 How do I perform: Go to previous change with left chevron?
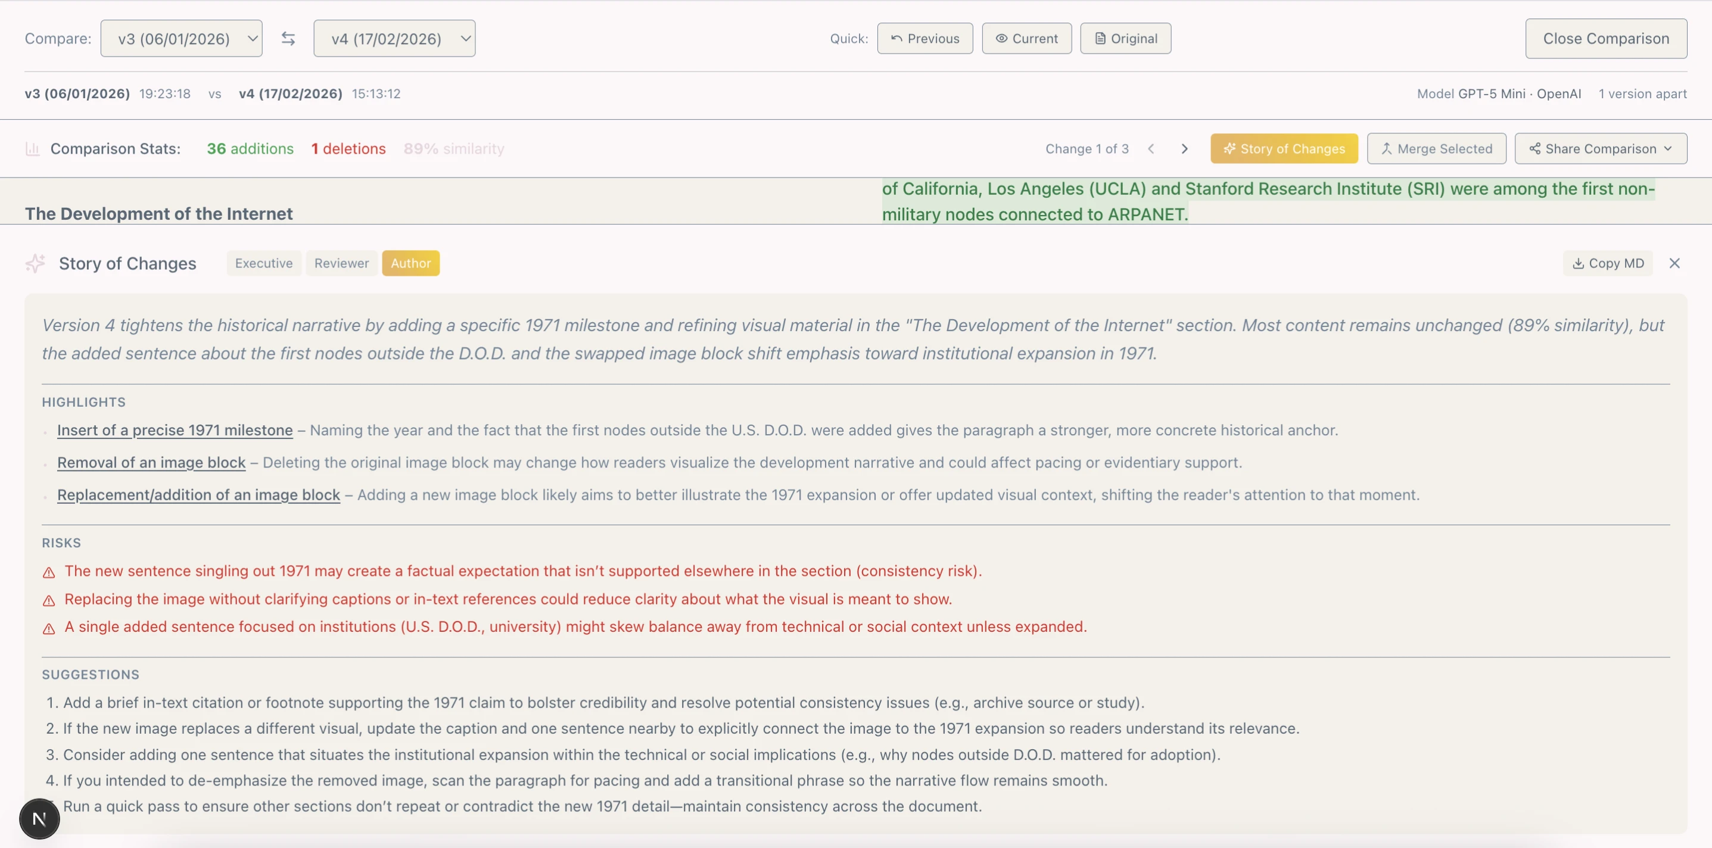tap(1151, 148)
